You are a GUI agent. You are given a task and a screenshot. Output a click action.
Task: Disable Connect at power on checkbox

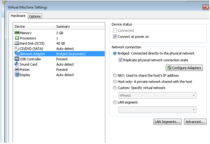coord(115,37)
